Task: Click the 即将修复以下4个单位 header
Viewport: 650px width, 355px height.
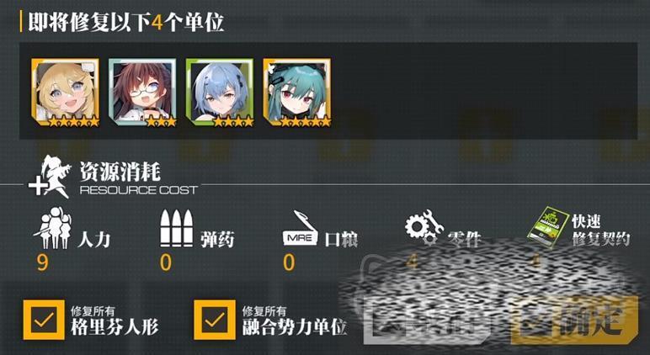Action: (126, 23)
